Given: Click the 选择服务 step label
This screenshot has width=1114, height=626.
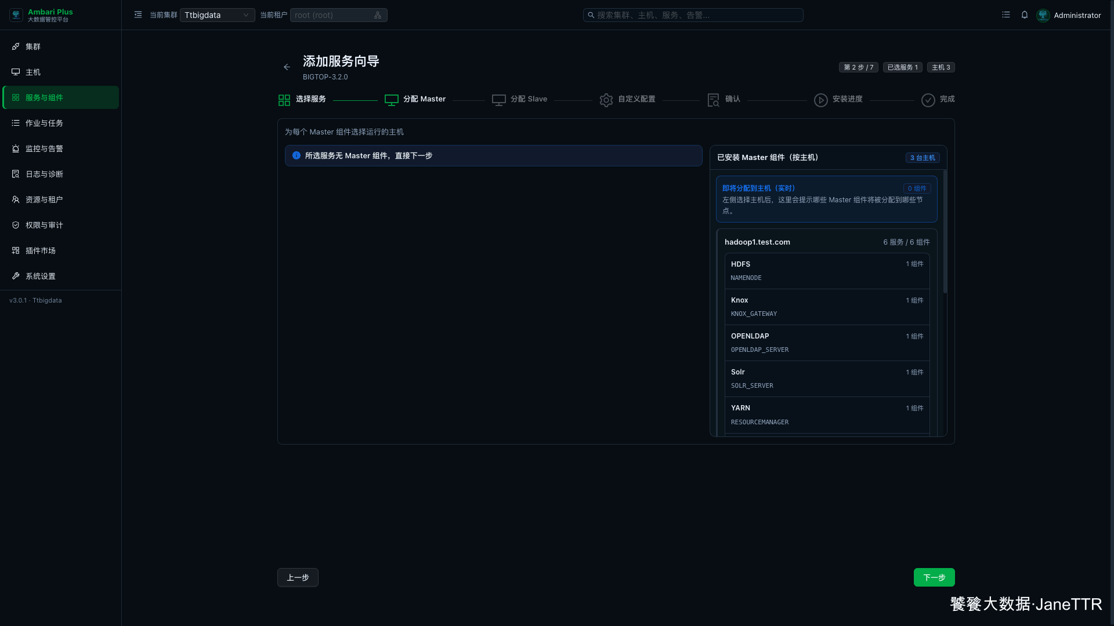Looking at the screenshot, I should coord(311,99).
